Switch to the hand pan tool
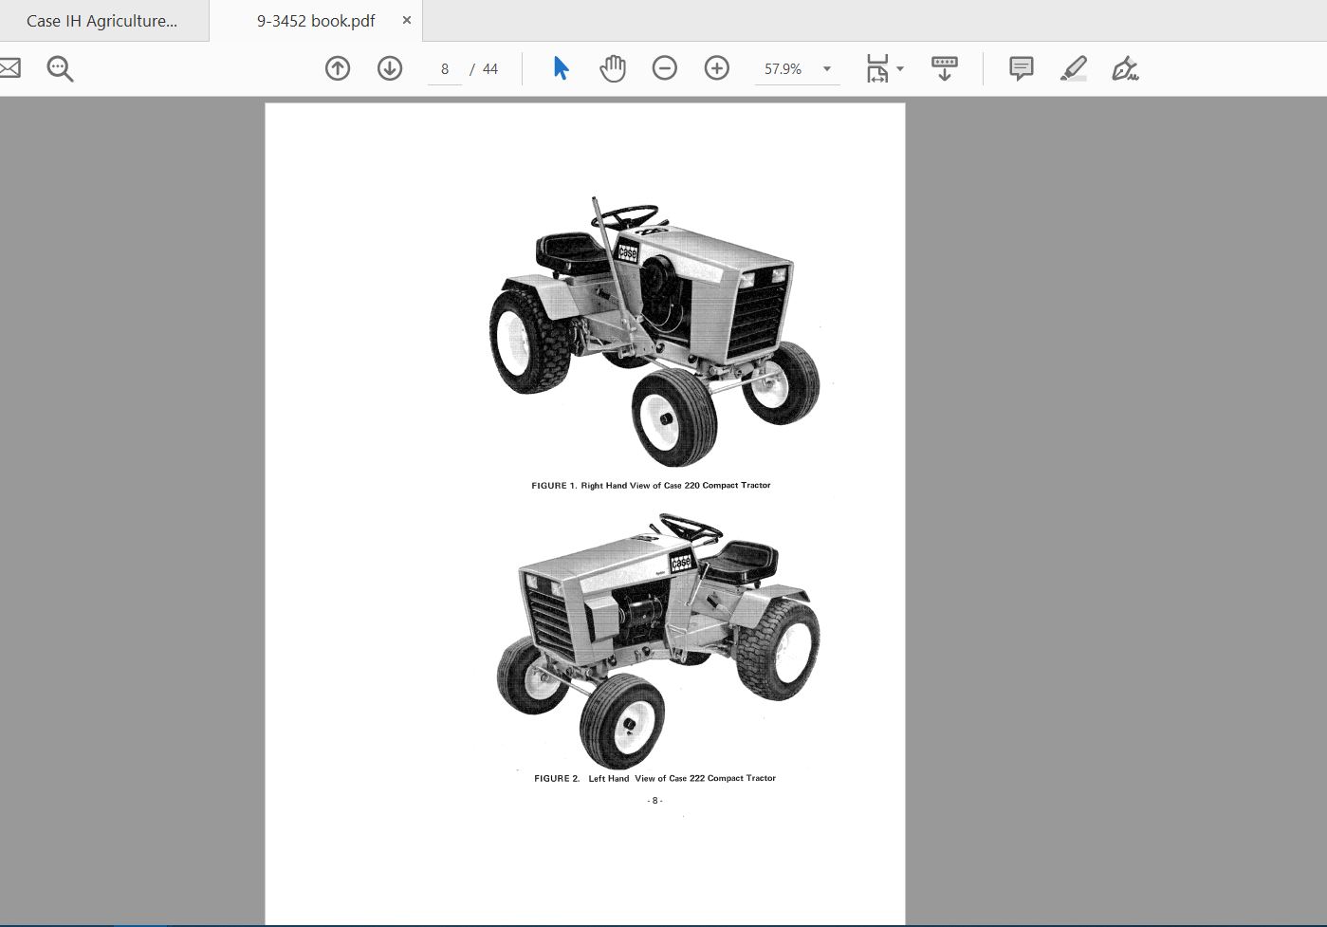This screenshot has height=927, width=1327. pyautogui.click(x=613, y=68)
